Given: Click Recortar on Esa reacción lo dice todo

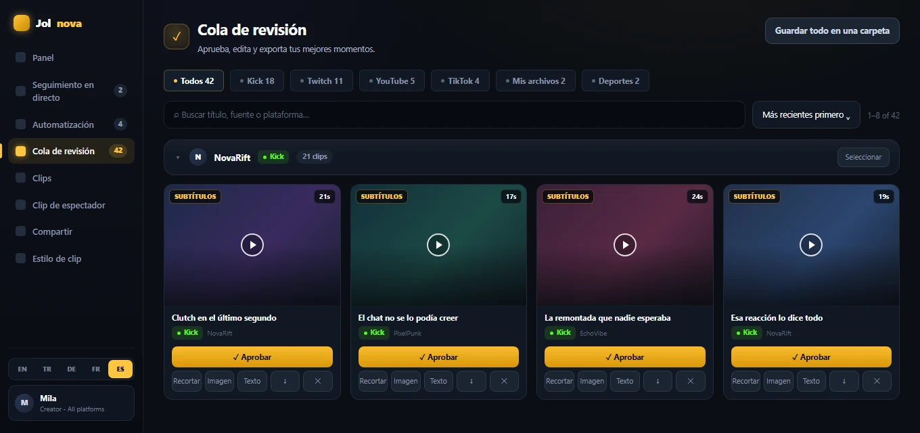Looking at the screenshot, I should click(745, 381).
